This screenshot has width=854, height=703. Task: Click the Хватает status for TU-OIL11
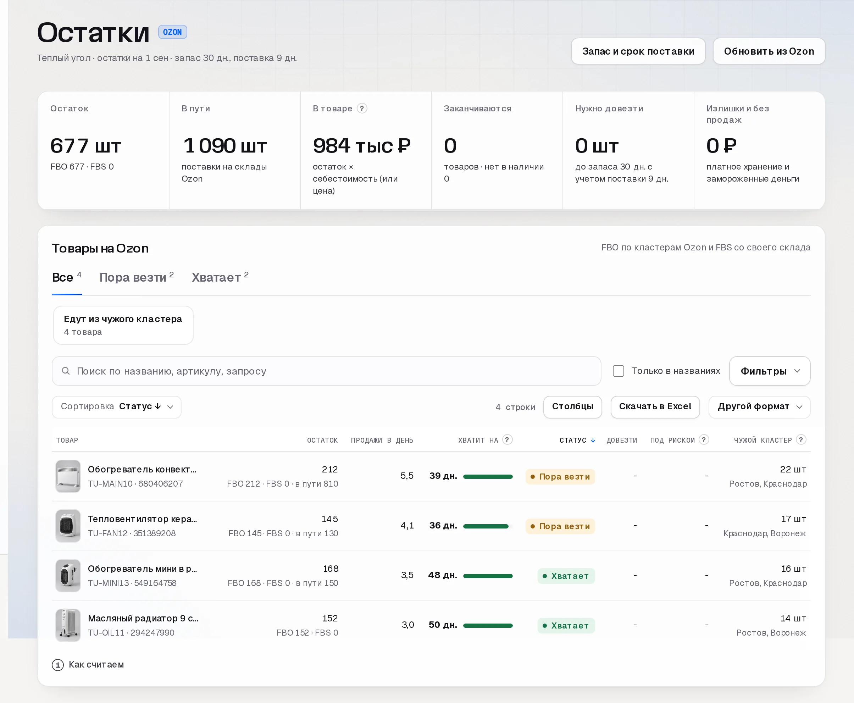(x=566, y=626)
